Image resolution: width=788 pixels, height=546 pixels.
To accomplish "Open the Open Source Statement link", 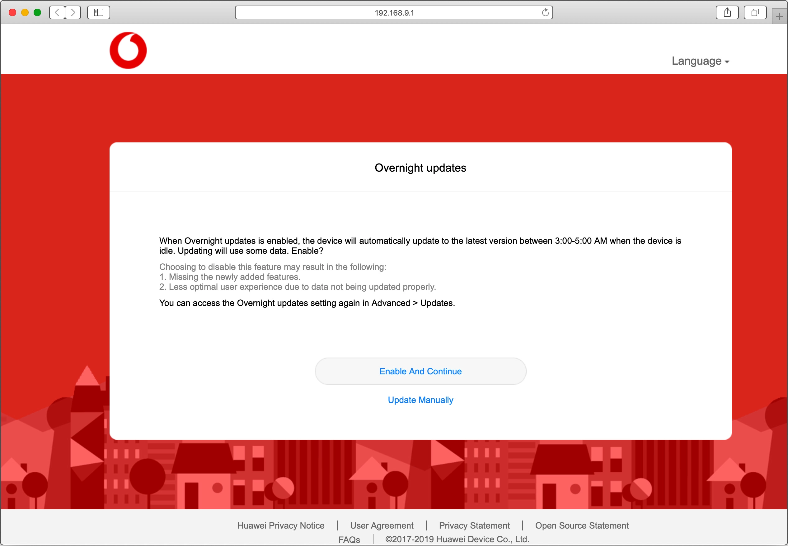I will (582, 525).
